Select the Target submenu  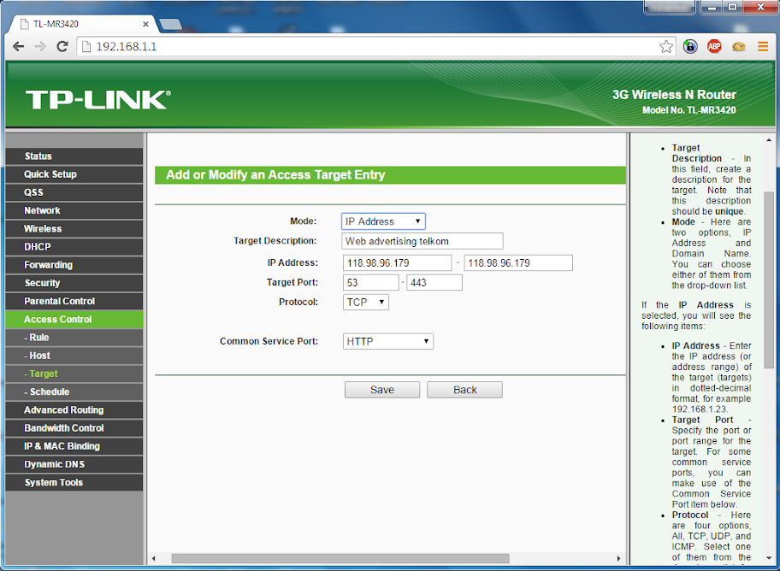click(74, 374)
